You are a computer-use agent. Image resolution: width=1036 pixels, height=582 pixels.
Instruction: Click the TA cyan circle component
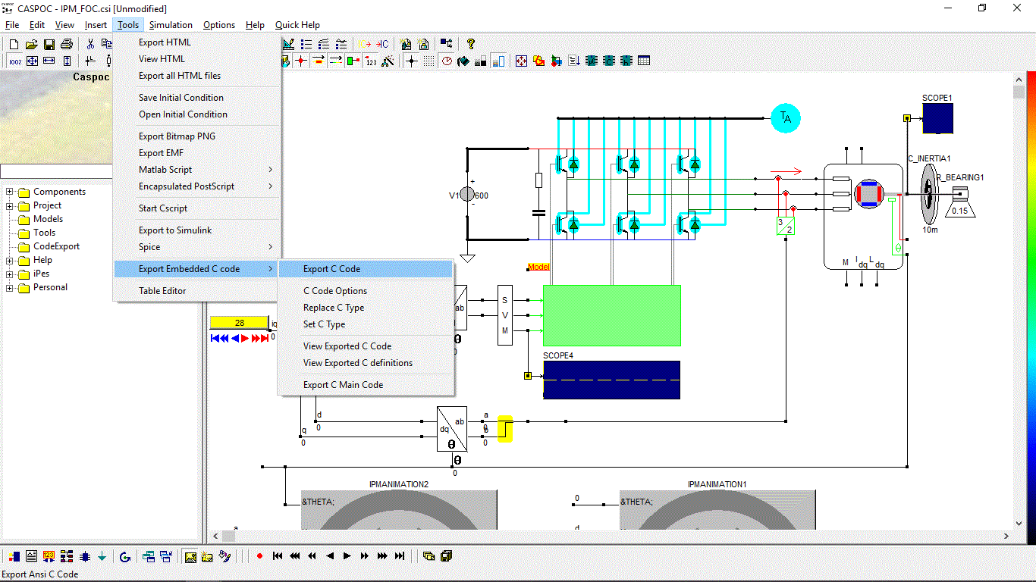pyautogui.click(x=786, y=117)
